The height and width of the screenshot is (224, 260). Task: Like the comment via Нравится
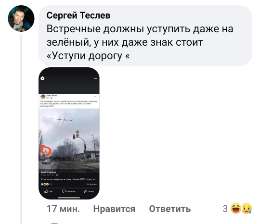(x=114, y=209)
